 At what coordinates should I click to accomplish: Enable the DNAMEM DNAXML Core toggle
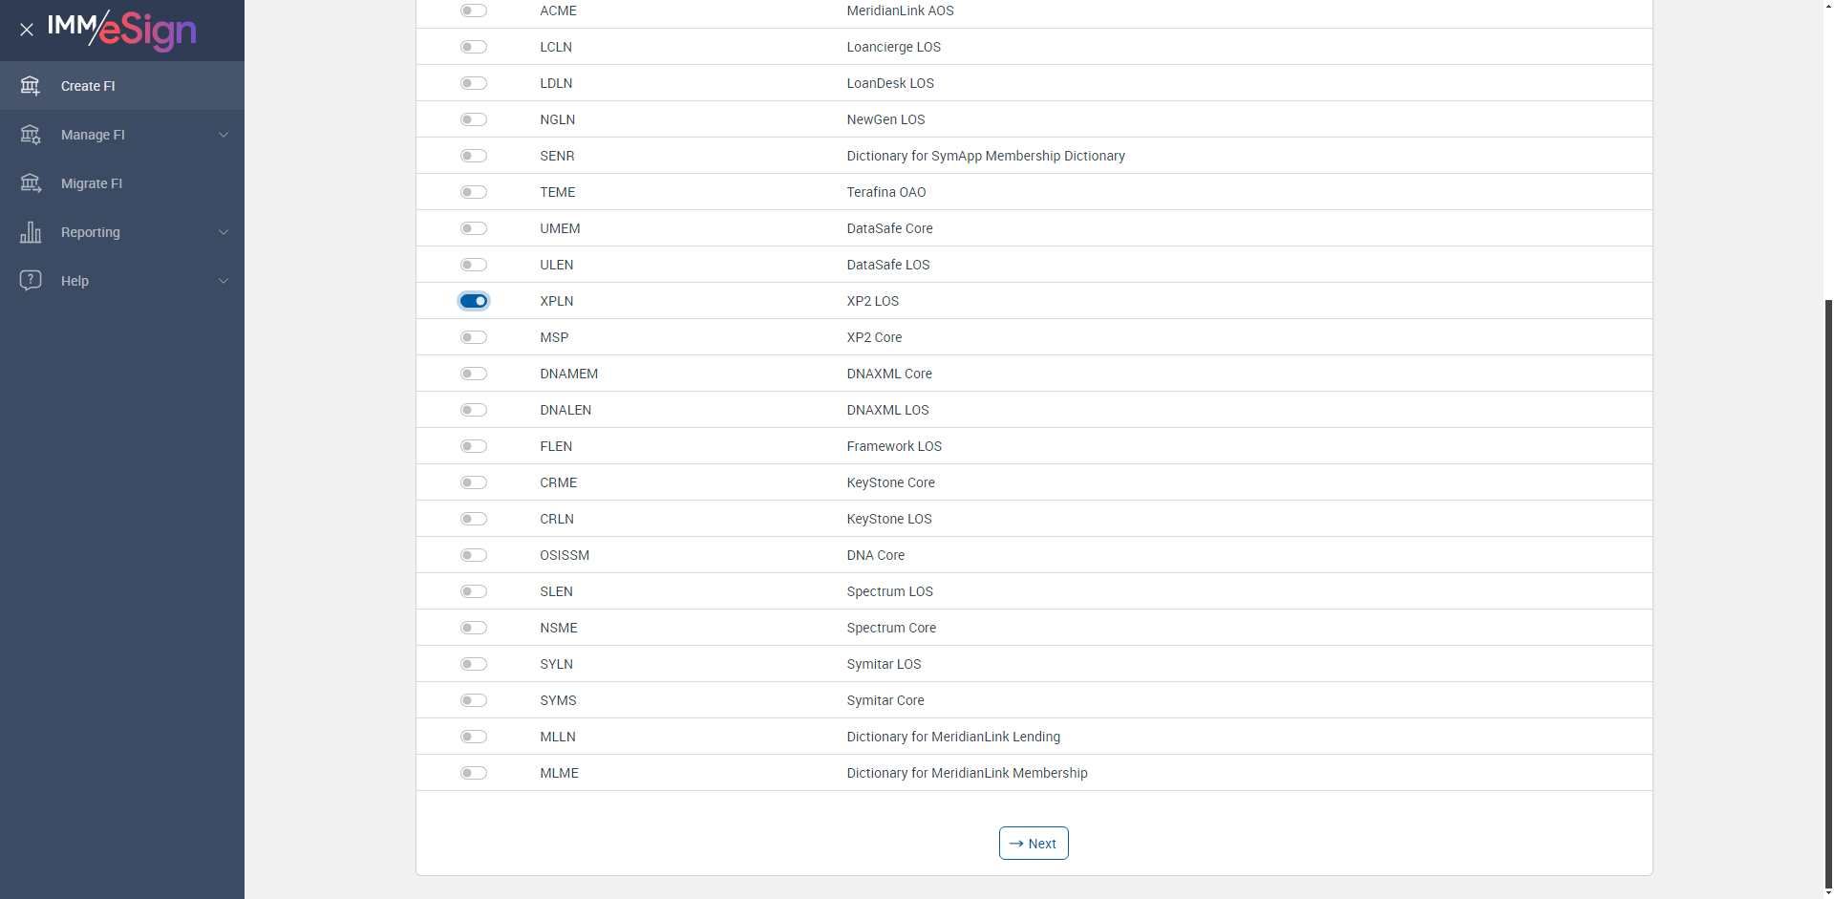[474, 374]
